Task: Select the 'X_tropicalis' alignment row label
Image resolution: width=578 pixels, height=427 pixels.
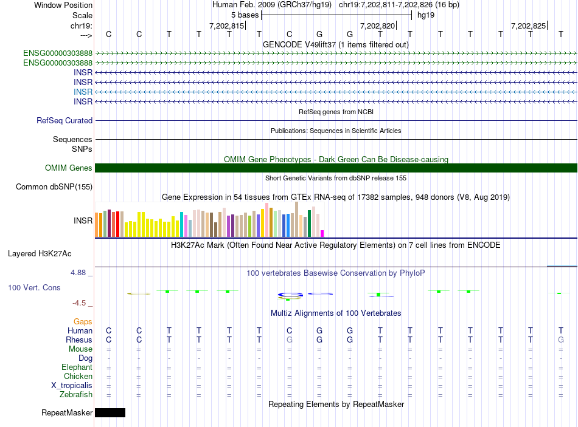Action: coord(72,386)
